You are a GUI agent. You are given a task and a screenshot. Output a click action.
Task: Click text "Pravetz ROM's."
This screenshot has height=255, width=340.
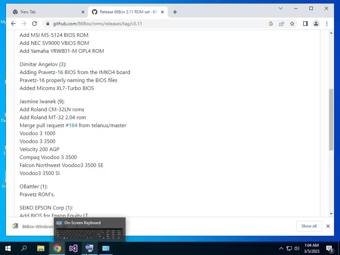(x=37, y=195)
